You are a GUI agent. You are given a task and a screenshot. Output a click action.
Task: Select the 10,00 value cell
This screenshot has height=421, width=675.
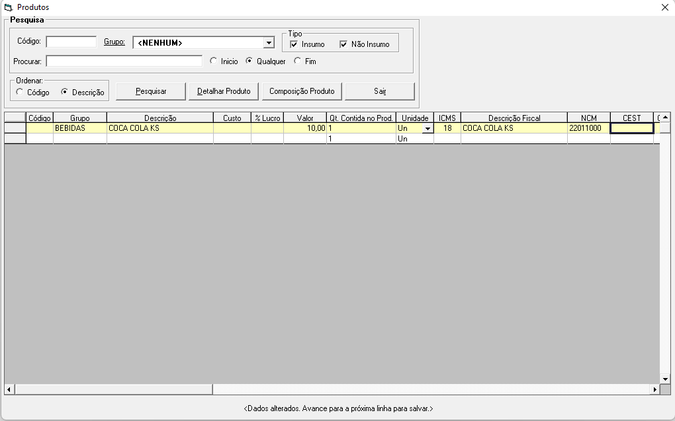tap(305, 128)
